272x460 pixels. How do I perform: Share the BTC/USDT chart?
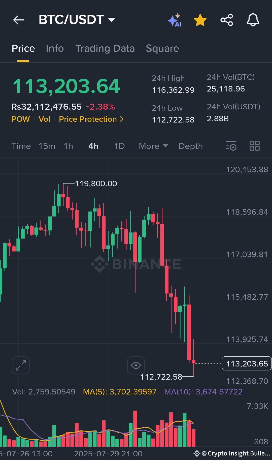click(227, 20)
